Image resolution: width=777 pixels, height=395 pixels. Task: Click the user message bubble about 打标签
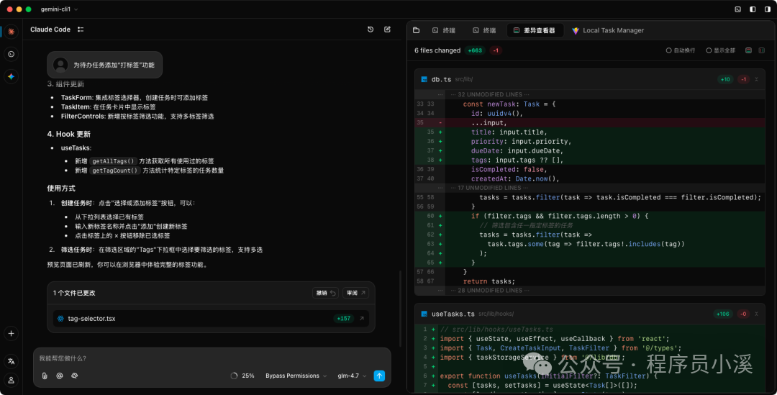(x=104, y=65)
